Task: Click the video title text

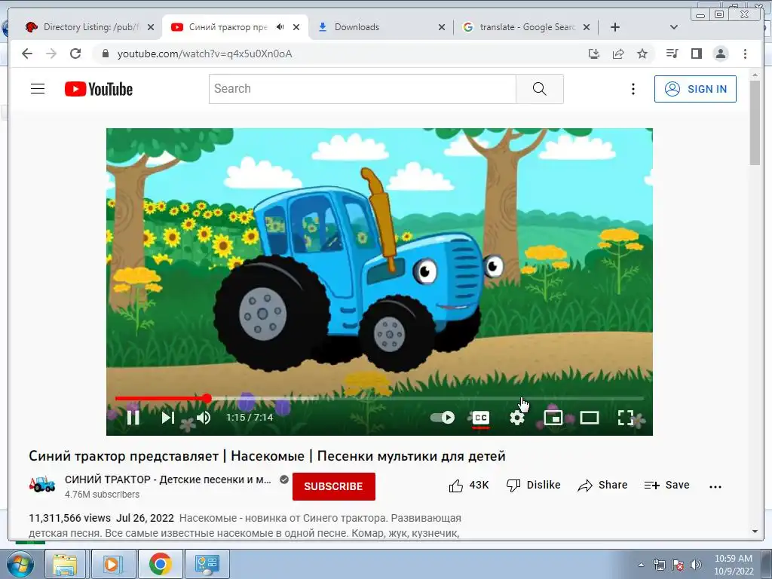Action: 267,456
